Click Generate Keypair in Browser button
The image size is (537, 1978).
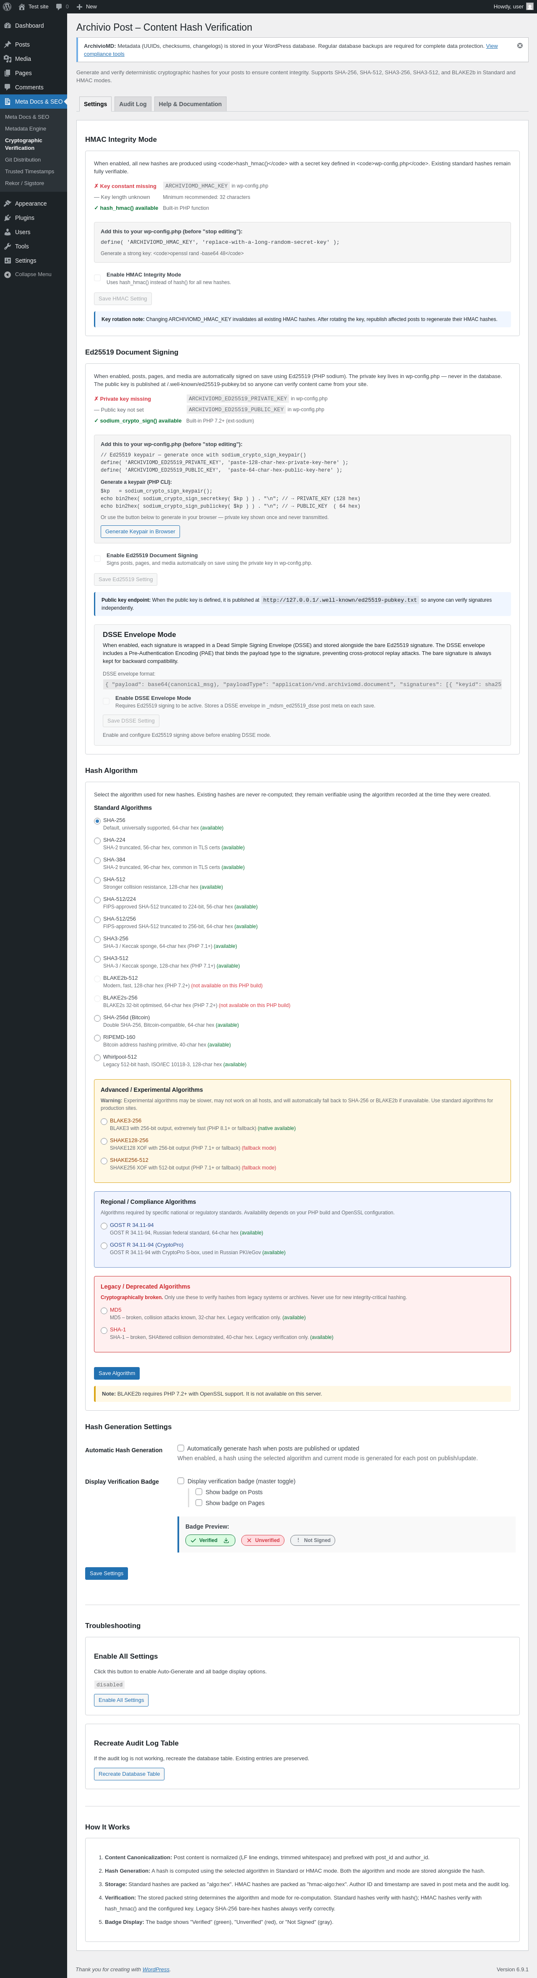(x=140, y=531)
